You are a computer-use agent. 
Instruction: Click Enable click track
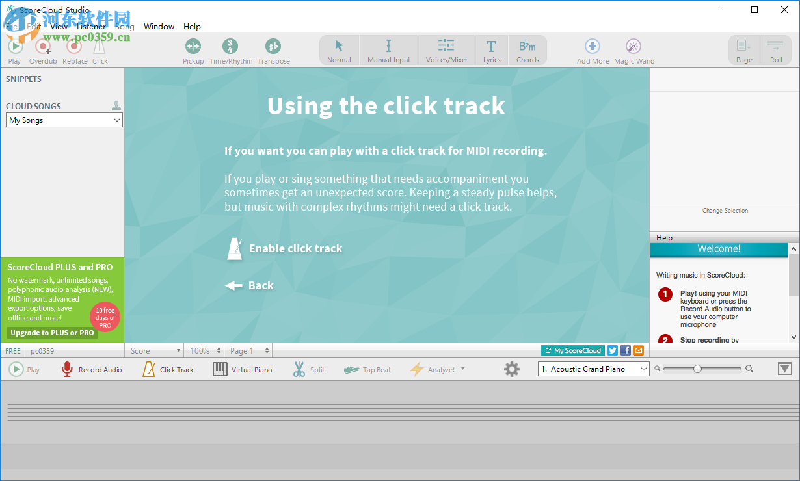[284, 248]
